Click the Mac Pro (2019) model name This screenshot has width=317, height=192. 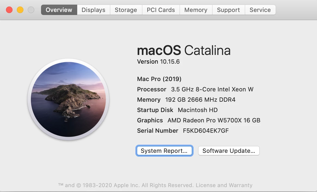[x=159, y=79]
